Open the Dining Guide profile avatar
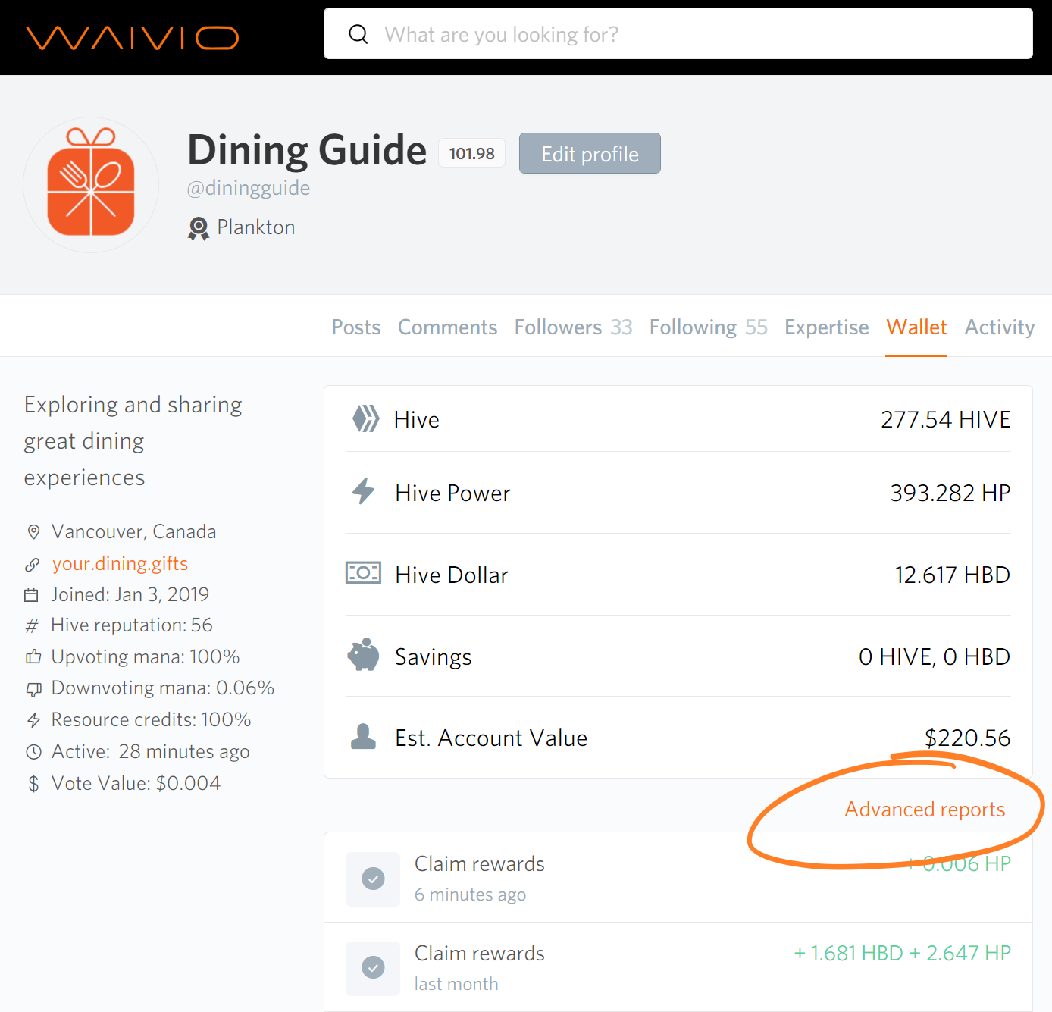 coord(91,184)
